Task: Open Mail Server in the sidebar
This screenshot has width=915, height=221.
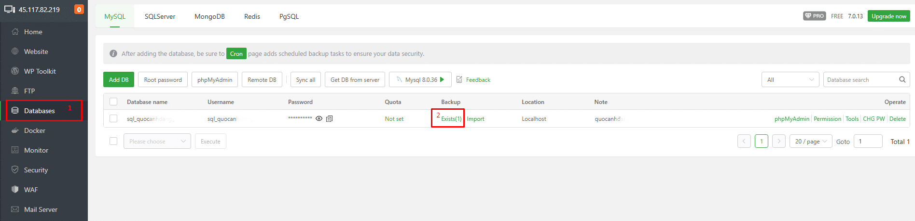Action: (41, 209)
